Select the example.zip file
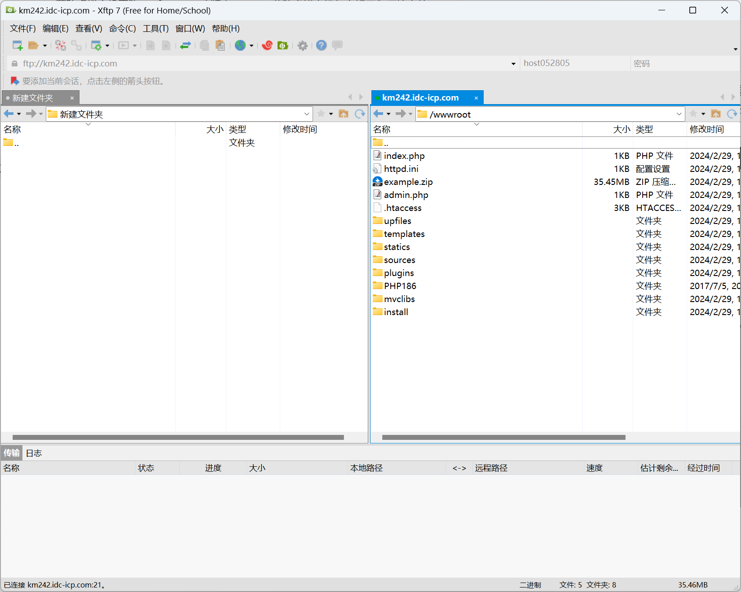The image size is (741, 592). click(408, 182)
